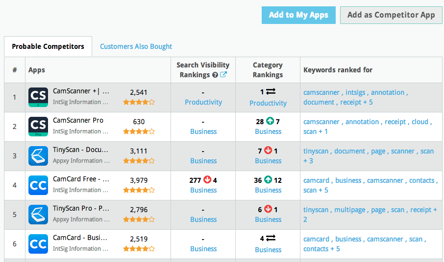This screenshot has width=444, height=262.
Task: Click the 'Category Rankings' column header
Action: pyautogui.click(x=268, y=70)
